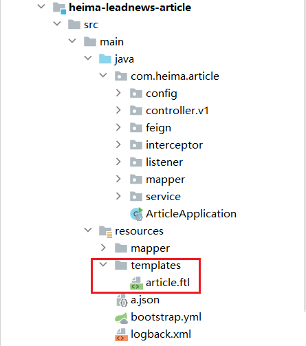Click the bootstrap.yml Spring config icon
The width and height of the screenshot is (306, 346).
click(x=121, y=318)
